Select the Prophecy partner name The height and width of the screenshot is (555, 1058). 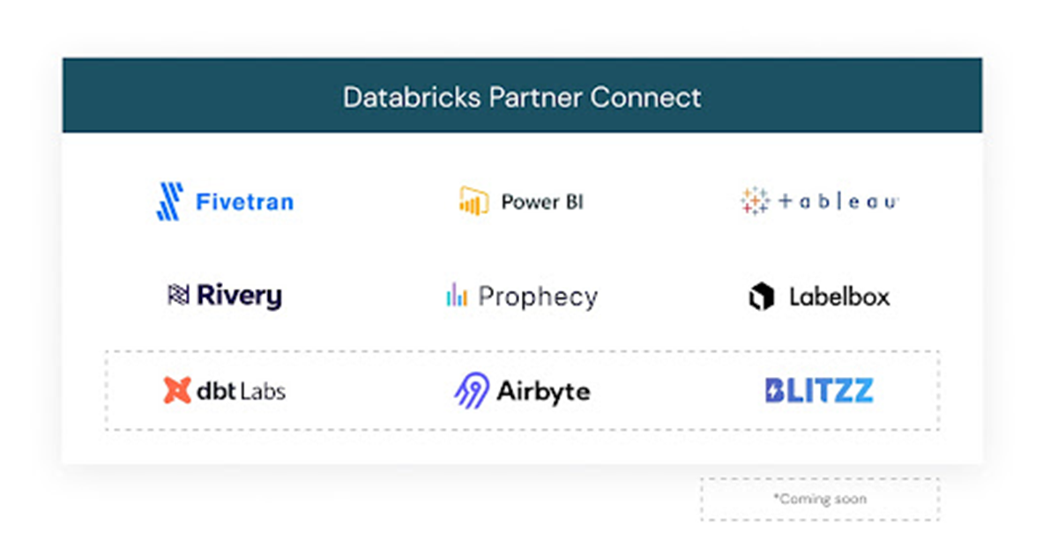pos(538,297)
